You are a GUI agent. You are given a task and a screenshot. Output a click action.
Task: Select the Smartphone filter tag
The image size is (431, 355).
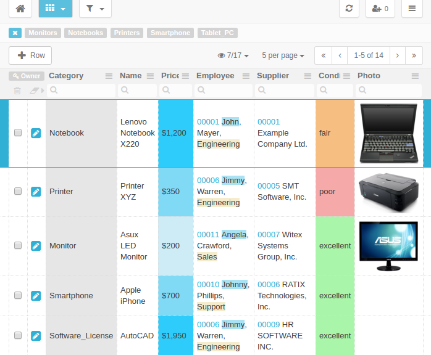tap(170, 33)
